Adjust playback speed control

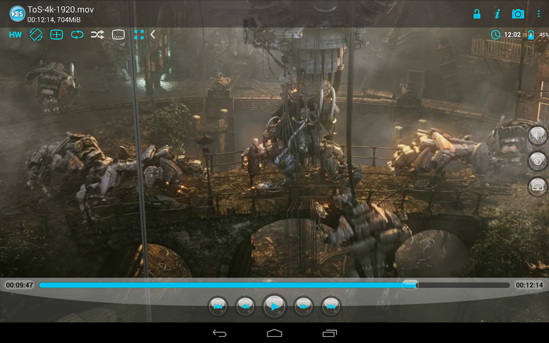tap(537, 187)
